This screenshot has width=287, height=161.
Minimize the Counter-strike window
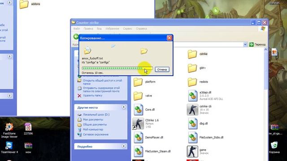[253, 23]
